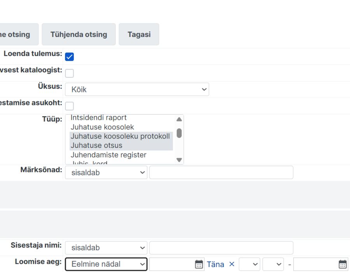Click the Tühjenda otsing button
Screen dimensions: 350x272
[x=79, y=34]
